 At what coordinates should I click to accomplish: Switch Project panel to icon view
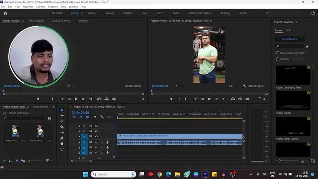click(17, 161)
